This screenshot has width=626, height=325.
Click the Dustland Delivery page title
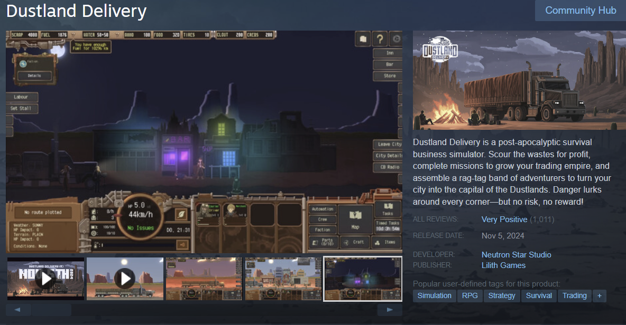(x=76, y=11)
